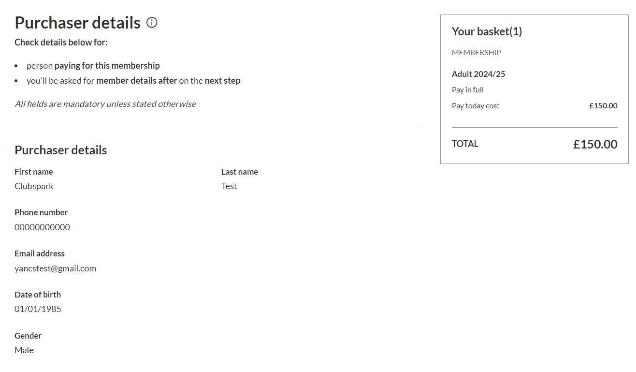Click the info icon beside Purchaser details
636x372 pixels.
pos(152,23)
